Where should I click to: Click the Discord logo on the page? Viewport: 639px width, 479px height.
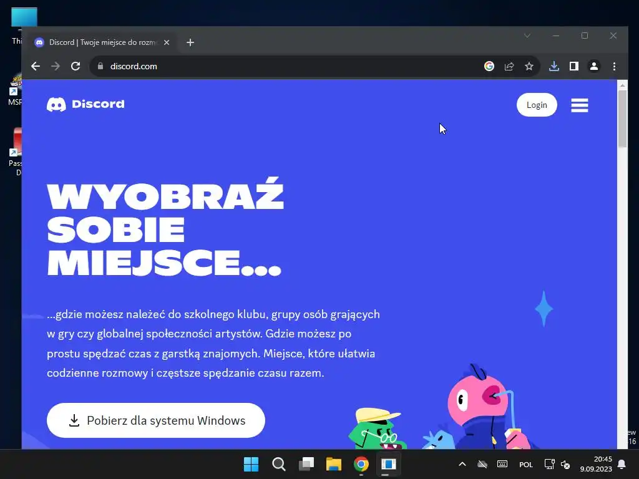click(85, 104)
